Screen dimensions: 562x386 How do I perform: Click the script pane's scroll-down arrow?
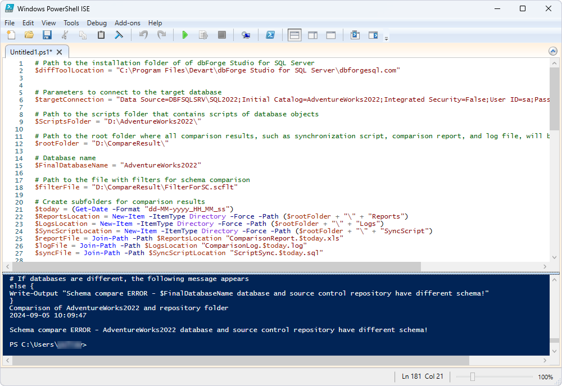(555, 257)
